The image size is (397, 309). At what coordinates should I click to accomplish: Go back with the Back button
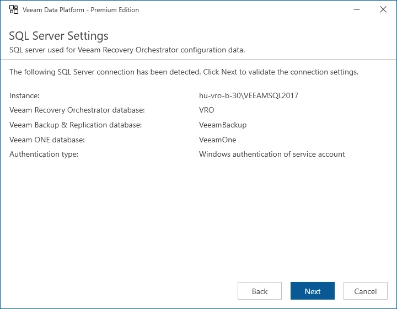pos(259,291)
